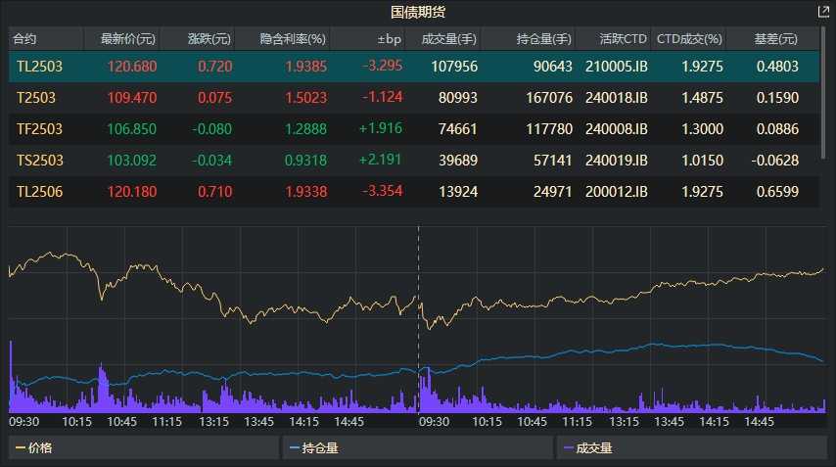This screenshot has width=836, height=467.
Task: Click the dashed day-separator line in the chart
Action: coord(419,294)
